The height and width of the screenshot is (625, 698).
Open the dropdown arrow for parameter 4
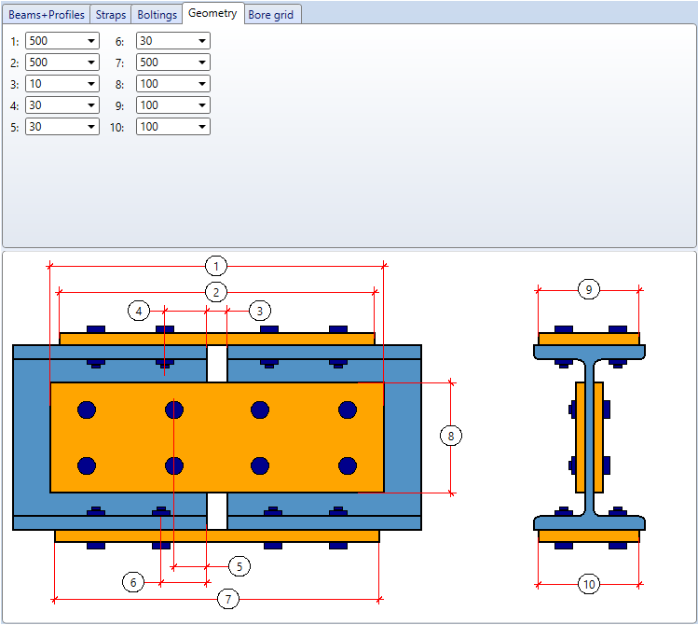click(x=90, y=105)
